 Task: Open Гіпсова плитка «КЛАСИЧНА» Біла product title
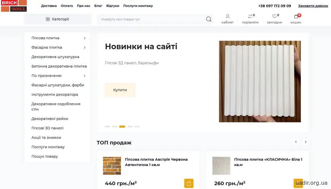point(268,162)
